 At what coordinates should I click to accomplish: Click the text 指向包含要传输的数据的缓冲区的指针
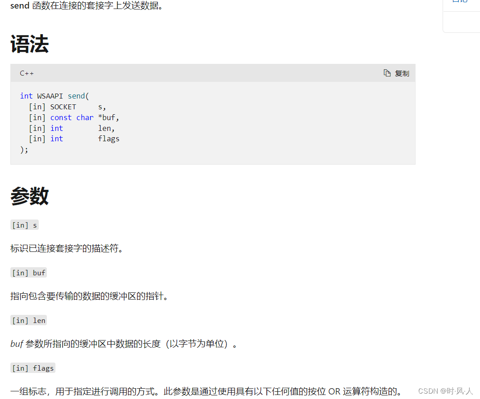point(89,296)
